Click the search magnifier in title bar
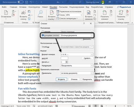Image resolution: width=134 pixels, height=107 pixels. point(80,2)
